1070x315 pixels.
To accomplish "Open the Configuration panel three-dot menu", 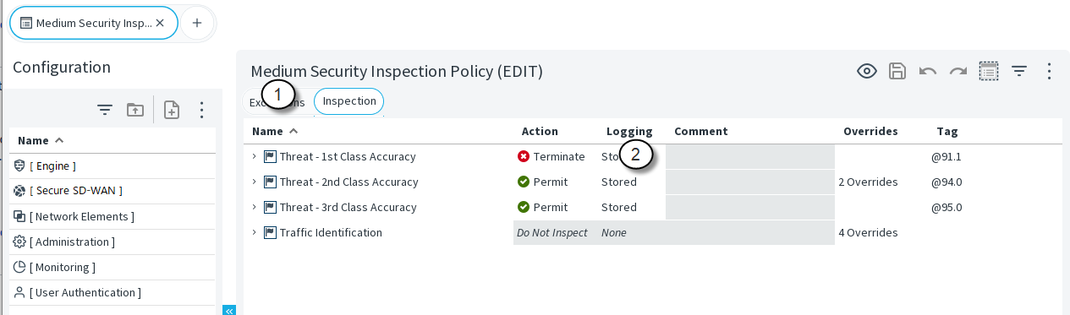I will point(201,110).
